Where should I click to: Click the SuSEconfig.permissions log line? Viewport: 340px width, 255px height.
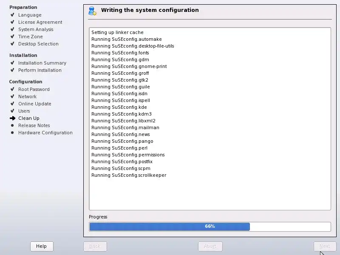point(128,155)
